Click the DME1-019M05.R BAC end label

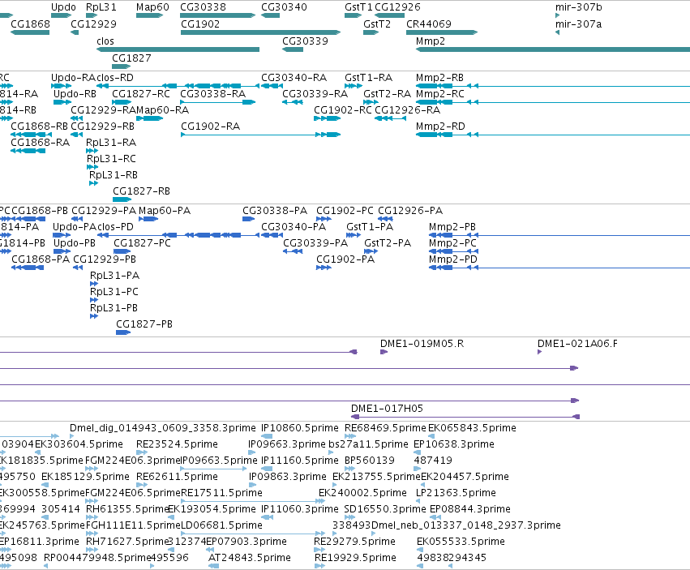422,343
